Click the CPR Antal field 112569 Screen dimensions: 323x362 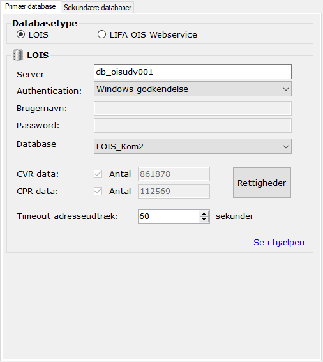coord(174,191)
